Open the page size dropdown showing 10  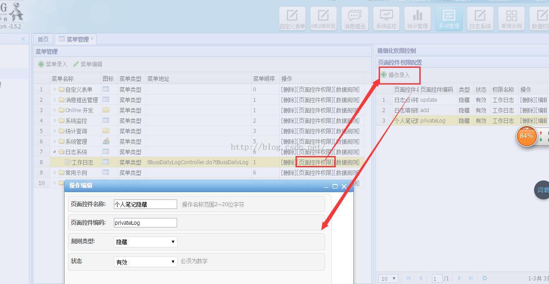pyautogui.click(x=389, y=279)
